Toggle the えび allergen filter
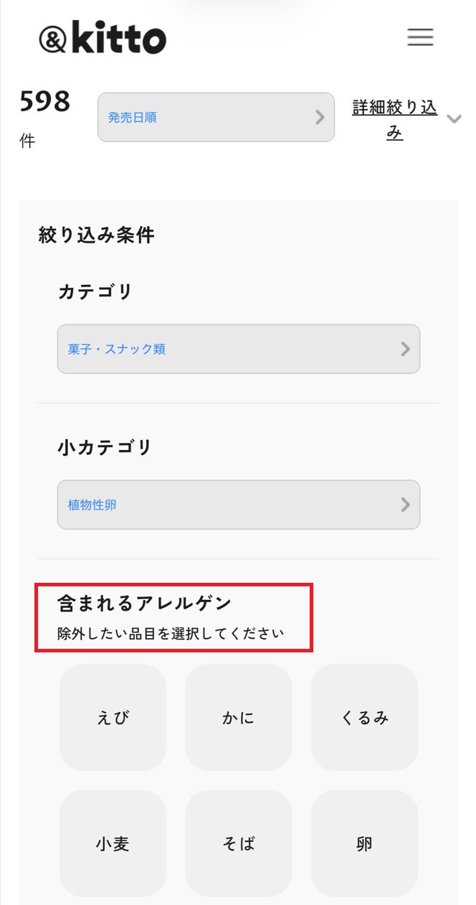The height and width of the screenshot is (905, 476). coord(113,717)
